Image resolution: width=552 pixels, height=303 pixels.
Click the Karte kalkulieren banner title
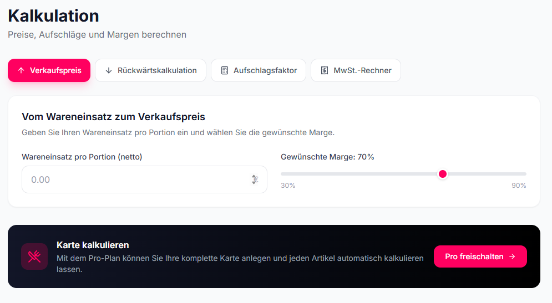(93, 245)
